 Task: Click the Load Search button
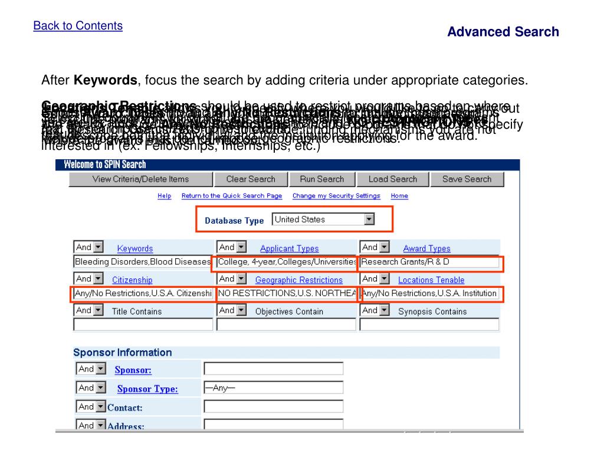coord(392,179)
